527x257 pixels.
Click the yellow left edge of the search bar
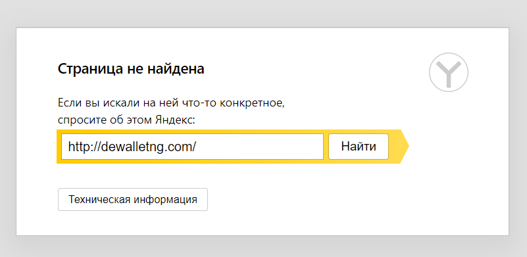click(x=59, y=147)
